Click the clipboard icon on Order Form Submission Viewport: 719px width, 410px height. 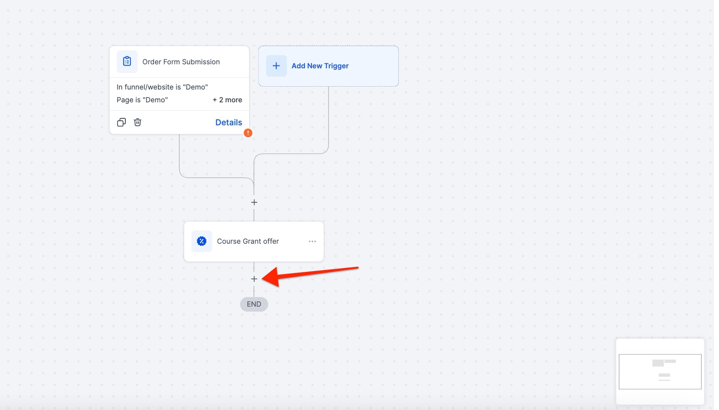click(x=127, y=61)
